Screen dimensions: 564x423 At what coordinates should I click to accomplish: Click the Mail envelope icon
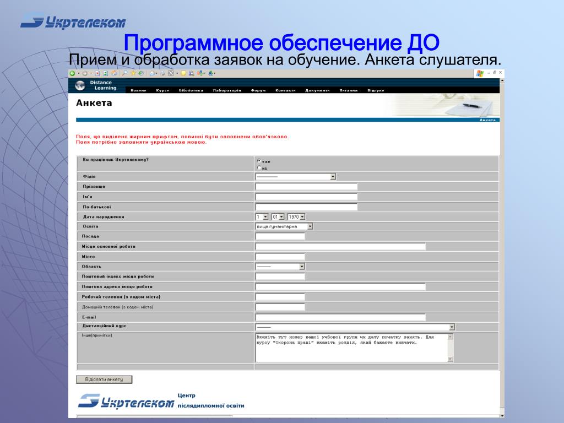tap(153, 73)
